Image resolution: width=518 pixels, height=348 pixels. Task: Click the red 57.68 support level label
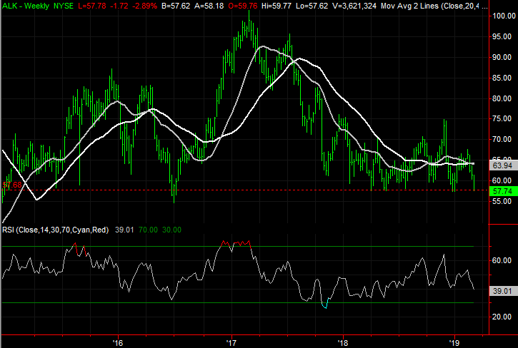[12, 185]
